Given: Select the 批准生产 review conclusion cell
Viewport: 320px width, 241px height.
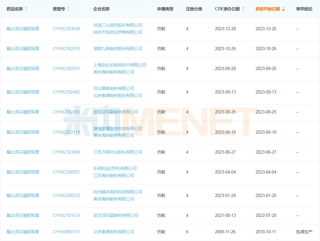Looking at the screenshot, I should coord(304,232).
